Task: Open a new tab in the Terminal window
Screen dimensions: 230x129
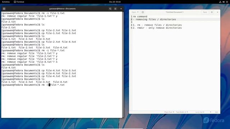Action: tap(4, 9)
